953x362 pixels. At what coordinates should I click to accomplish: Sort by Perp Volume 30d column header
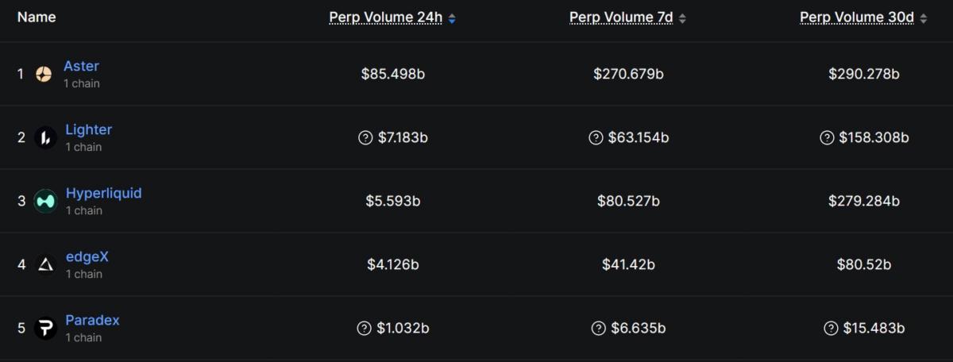[858, 17]
